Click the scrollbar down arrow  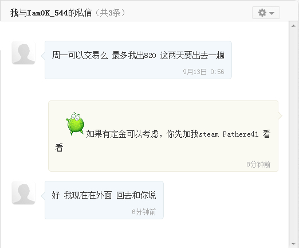coord(293,243)
